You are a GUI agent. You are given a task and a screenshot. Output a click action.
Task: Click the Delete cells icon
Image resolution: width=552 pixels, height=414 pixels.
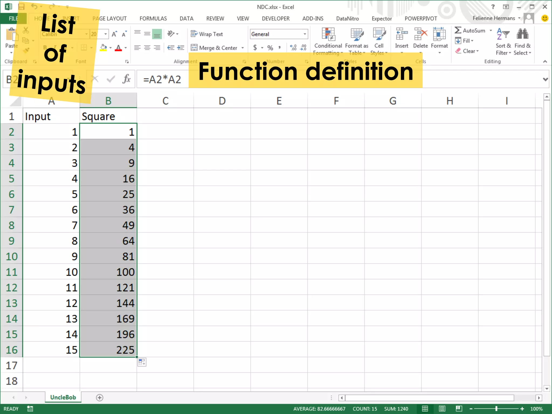[420, 34]
